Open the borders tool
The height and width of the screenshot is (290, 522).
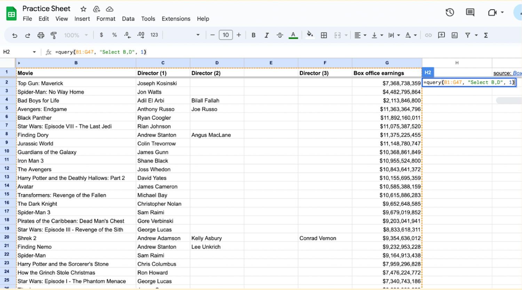[324, 35]
